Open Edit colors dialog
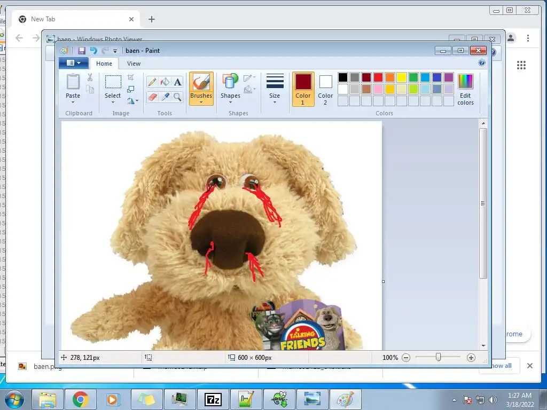 [465, 90]
